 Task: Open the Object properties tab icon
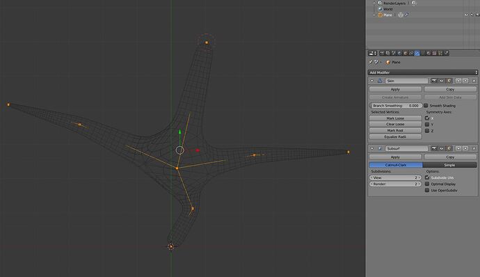[406, 53]
